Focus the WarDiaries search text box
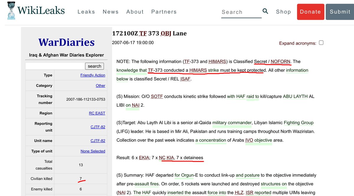 click(55, 66)
